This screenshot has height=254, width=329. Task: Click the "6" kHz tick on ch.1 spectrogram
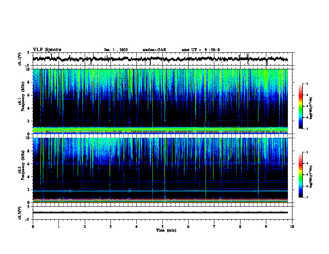coord(29,95)
